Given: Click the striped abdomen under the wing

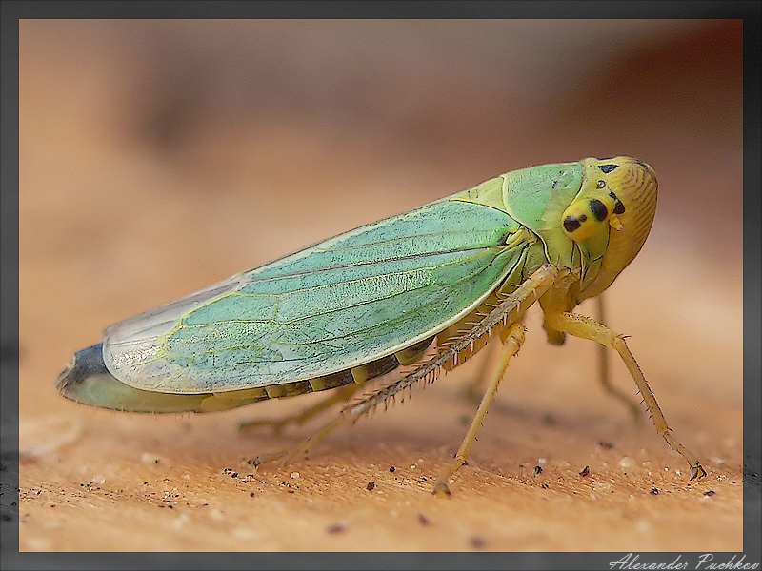Looking at the screenshot, I should (324, 382).
